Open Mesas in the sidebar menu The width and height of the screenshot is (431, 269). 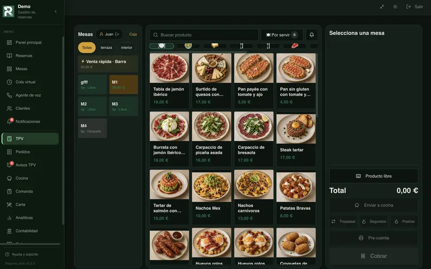[30, 69]
